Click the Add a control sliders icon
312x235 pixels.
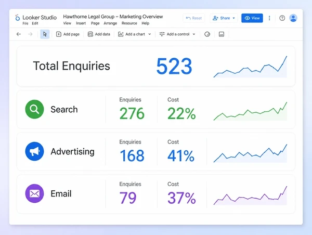pyautogui.click(x=162, y=34)
